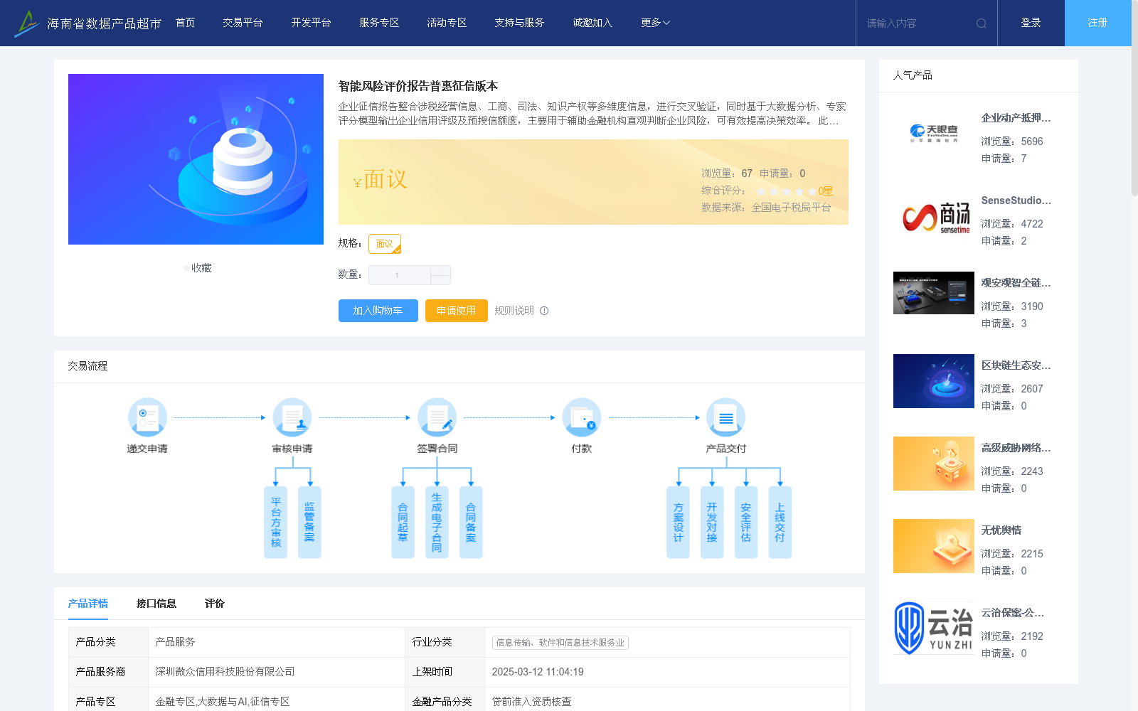Click the product title 智能风险评价报告普惠征信版本

[x=418, y=86]
